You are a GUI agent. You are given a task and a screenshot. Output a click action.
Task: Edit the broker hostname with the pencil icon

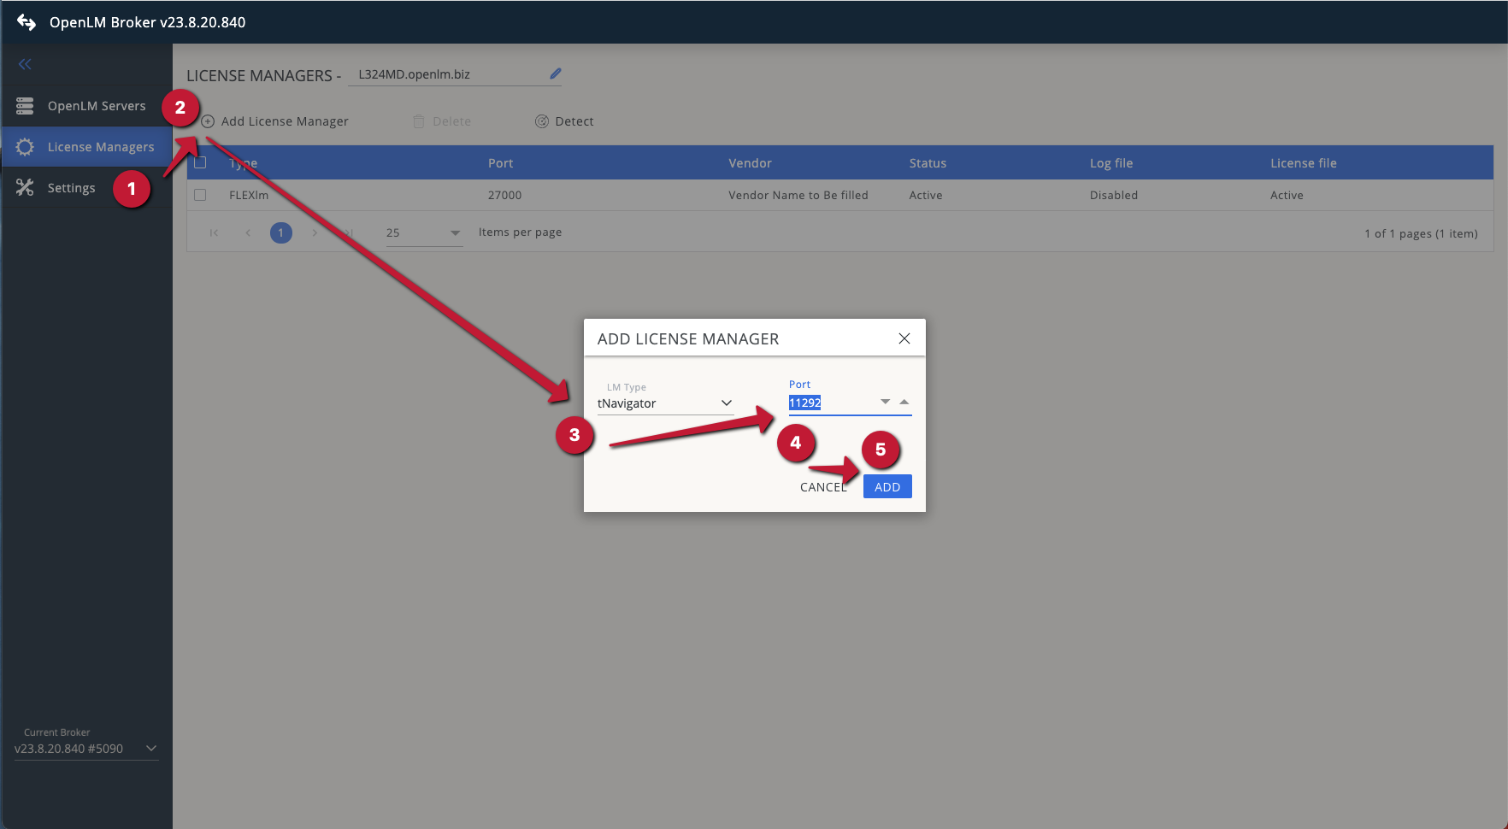tap(555, 73)
